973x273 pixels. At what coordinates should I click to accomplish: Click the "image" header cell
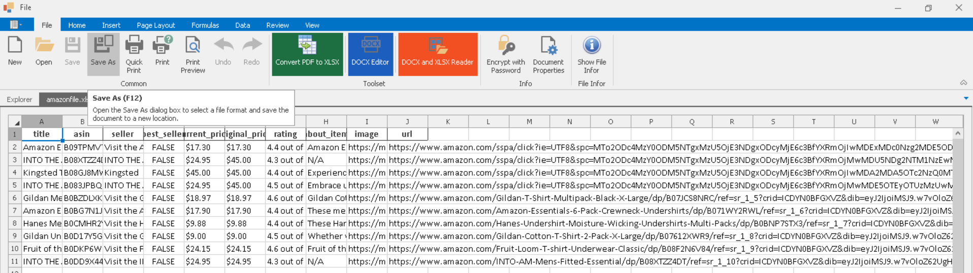coord(367,134)
